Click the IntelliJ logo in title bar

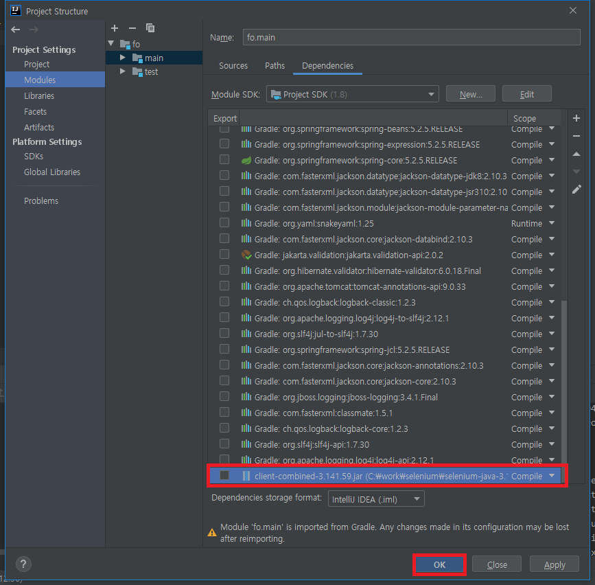coord(16,10)
